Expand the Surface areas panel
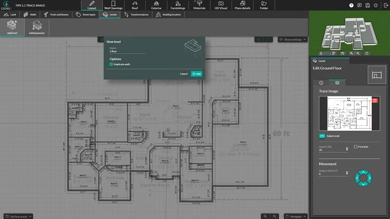The height and width of the screenshot is (219, 390). [18, 216]
